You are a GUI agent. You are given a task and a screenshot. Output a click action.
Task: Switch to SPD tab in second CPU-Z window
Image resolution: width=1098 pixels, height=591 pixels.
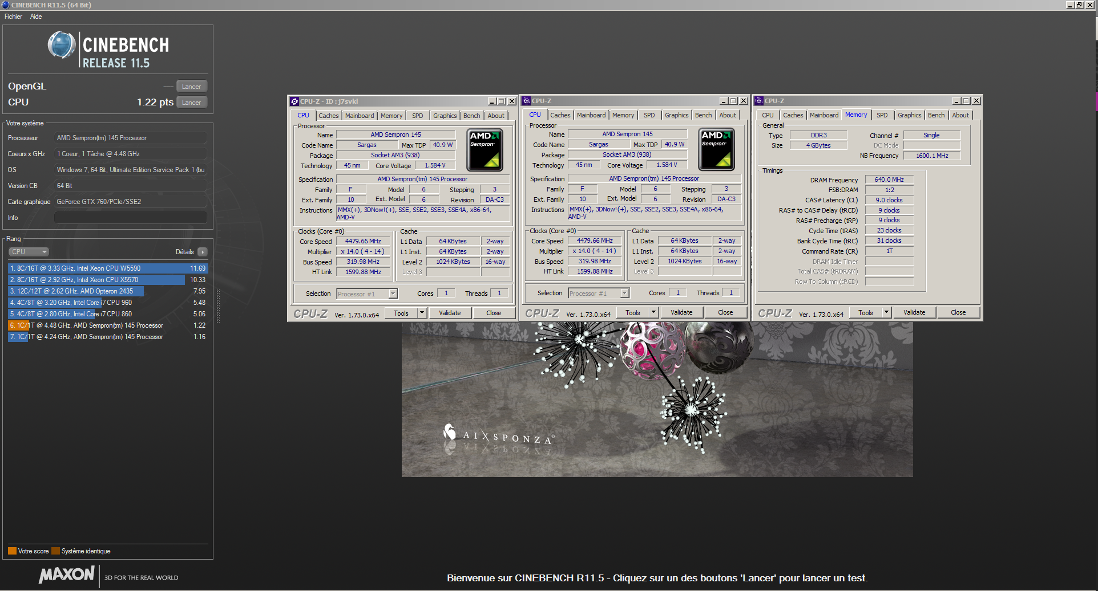649,115
